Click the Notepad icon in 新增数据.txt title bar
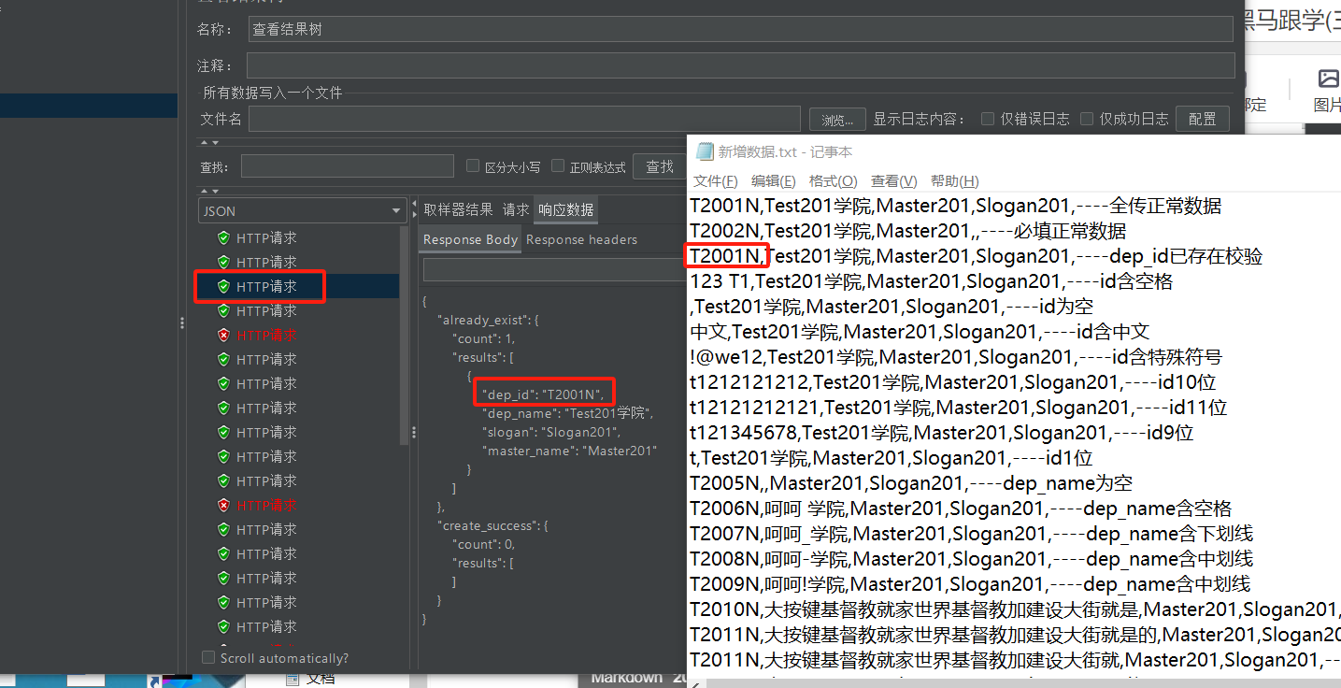Image resolution: width=1341 pixels, height=688 pixels. (x=705, y=151)
